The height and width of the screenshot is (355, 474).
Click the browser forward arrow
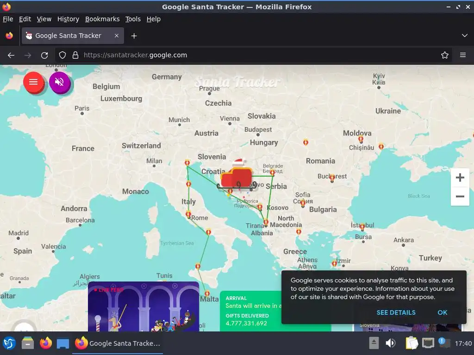point(28,55)
